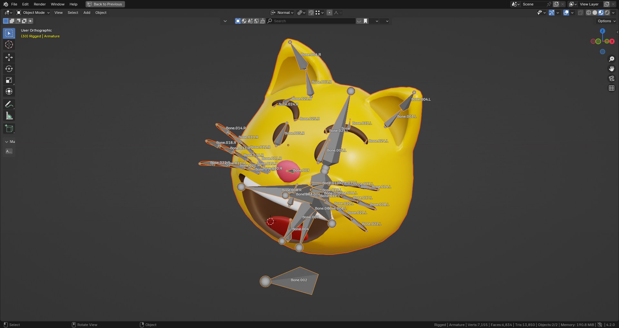
Task: Click the pan view hand icon
Action: coord(611,69)
